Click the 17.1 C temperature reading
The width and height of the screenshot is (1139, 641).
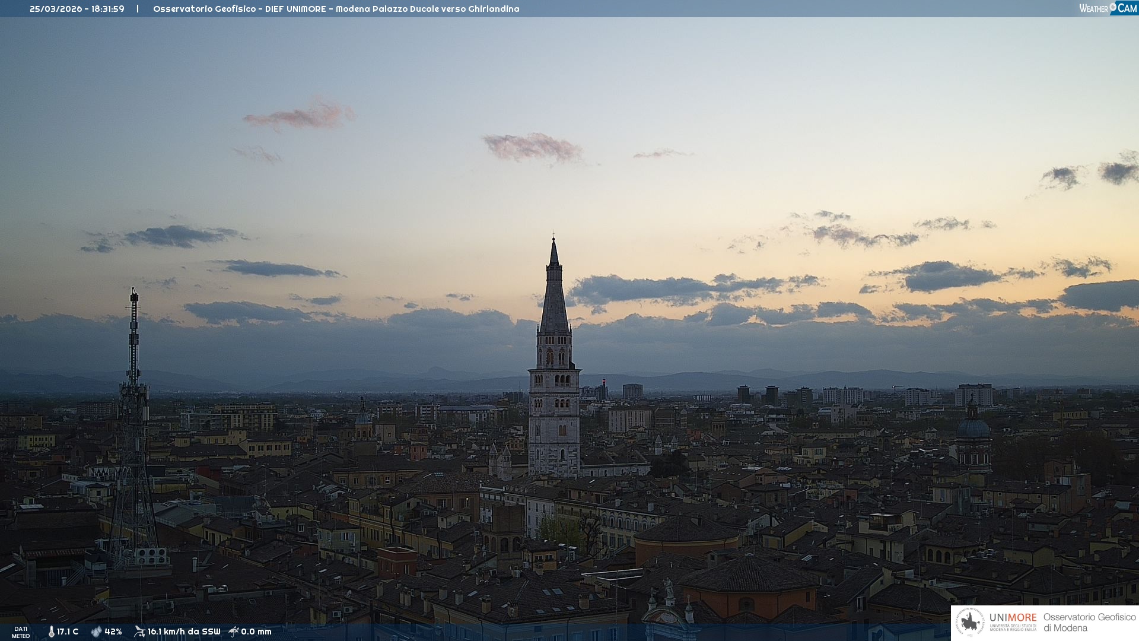[68, 632]
